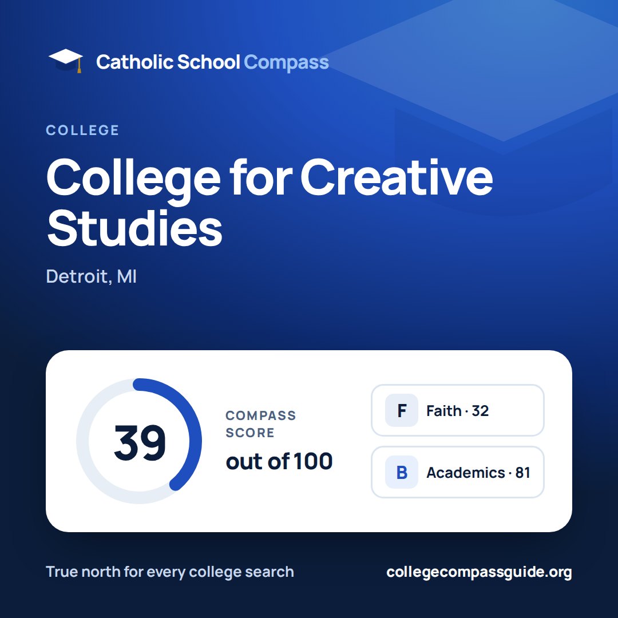Click the Detroit, MI location text
The height and width of the screenshot is (618, 618).
point(92,276)
